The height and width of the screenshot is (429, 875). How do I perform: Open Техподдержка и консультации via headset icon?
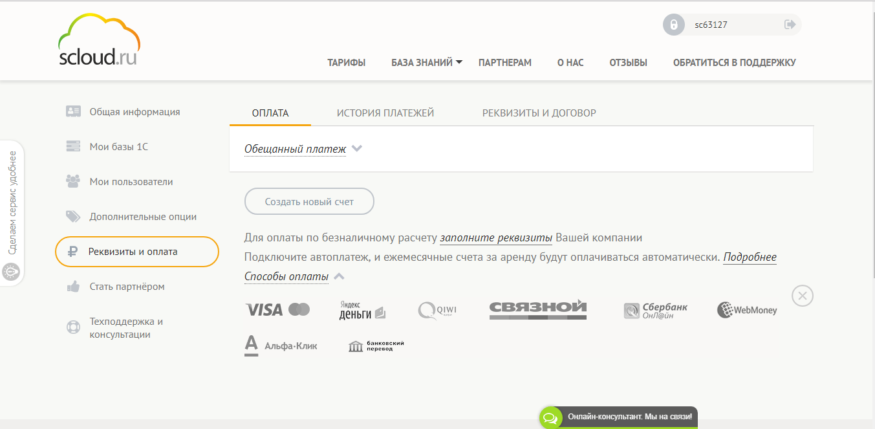point(73,327)
